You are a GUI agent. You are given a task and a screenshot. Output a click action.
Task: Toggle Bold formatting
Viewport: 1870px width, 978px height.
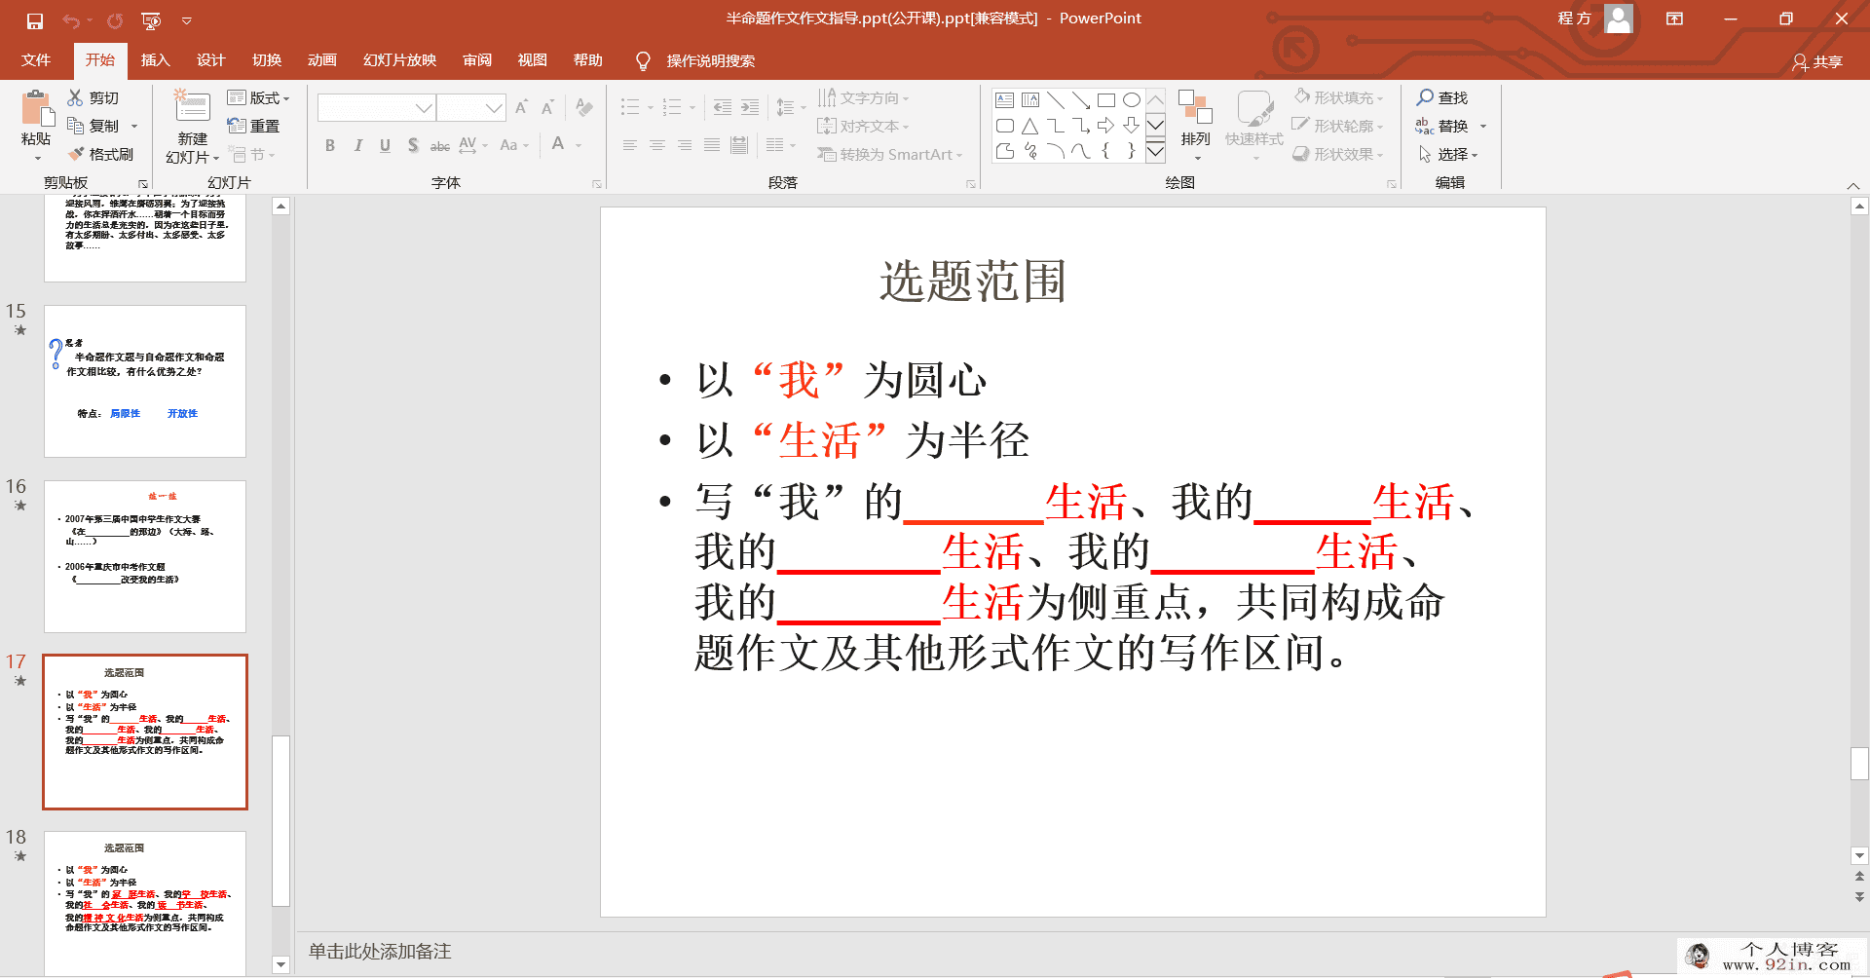[x=330, y=145]
